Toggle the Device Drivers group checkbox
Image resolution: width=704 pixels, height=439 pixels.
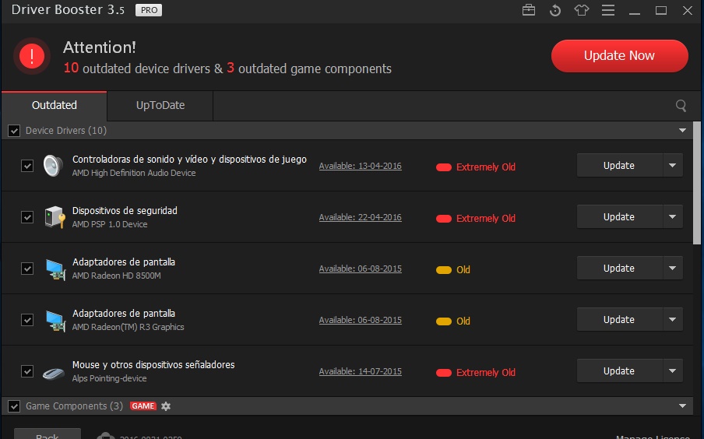14,131
